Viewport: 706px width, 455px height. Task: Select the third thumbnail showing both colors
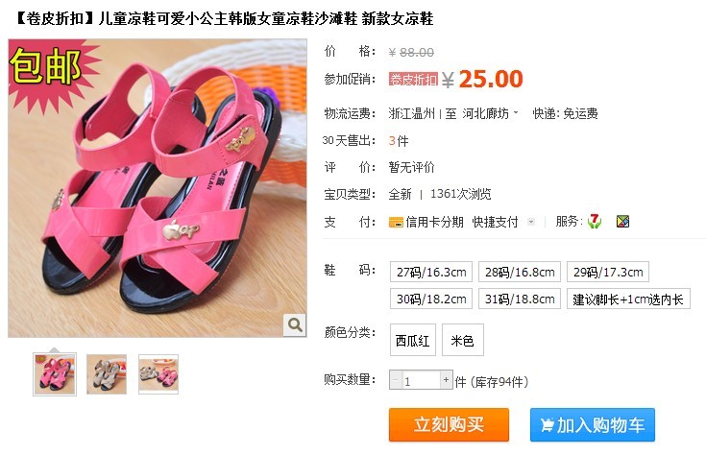(x=158, y=374)
